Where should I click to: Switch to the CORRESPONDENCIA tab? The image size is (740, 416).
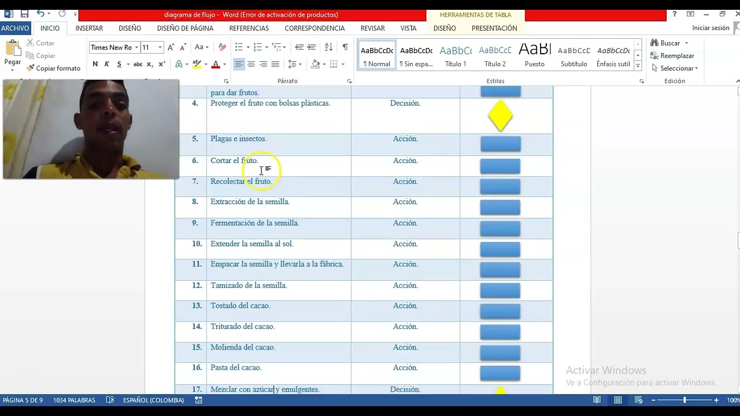pyautogui.click(x=314, y=28)
